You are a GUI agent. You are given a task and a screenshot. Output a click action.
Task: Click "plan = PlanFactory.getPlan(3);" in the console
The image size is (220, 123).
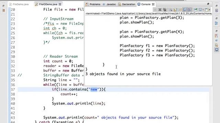(x=152, y=17)
